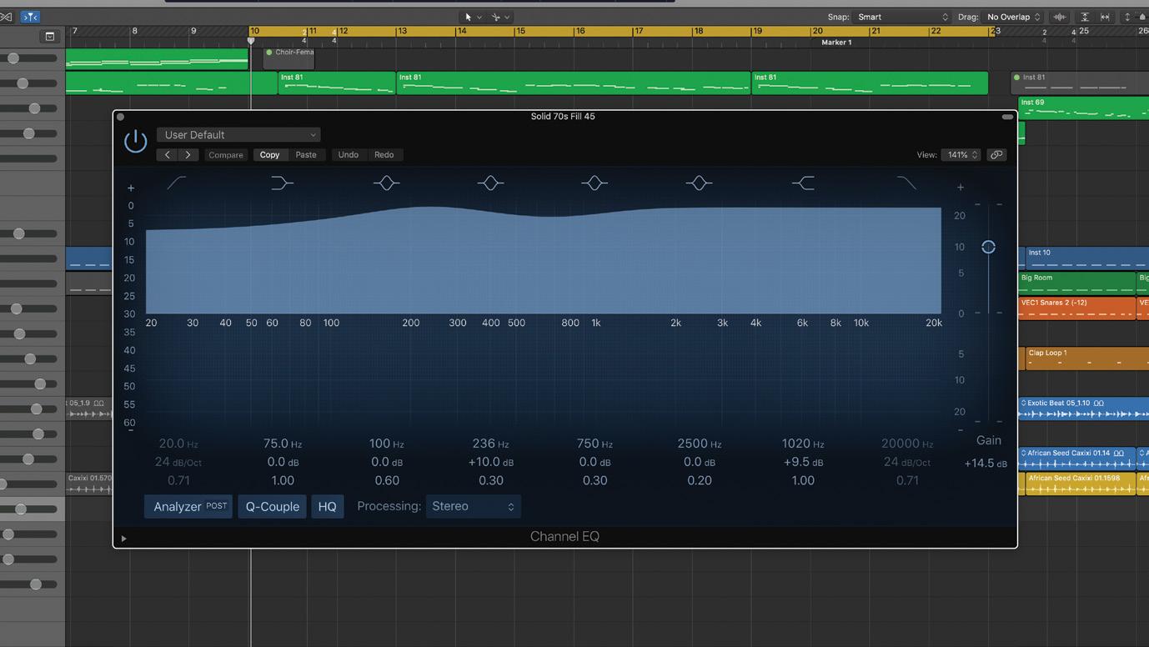Screen dimensions: 1149x647
Task: Click the Copy button in Channel EQ
Action: point(269,155)
